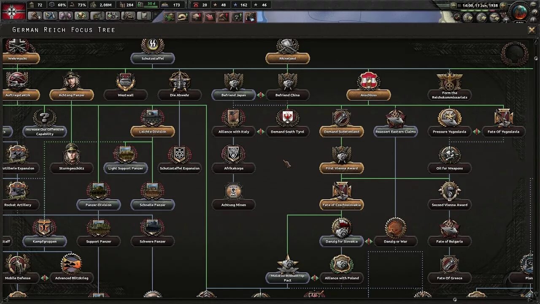Screen dimensions: 540x304
Task: Open the army view button
Action: (x=468, y=17)
